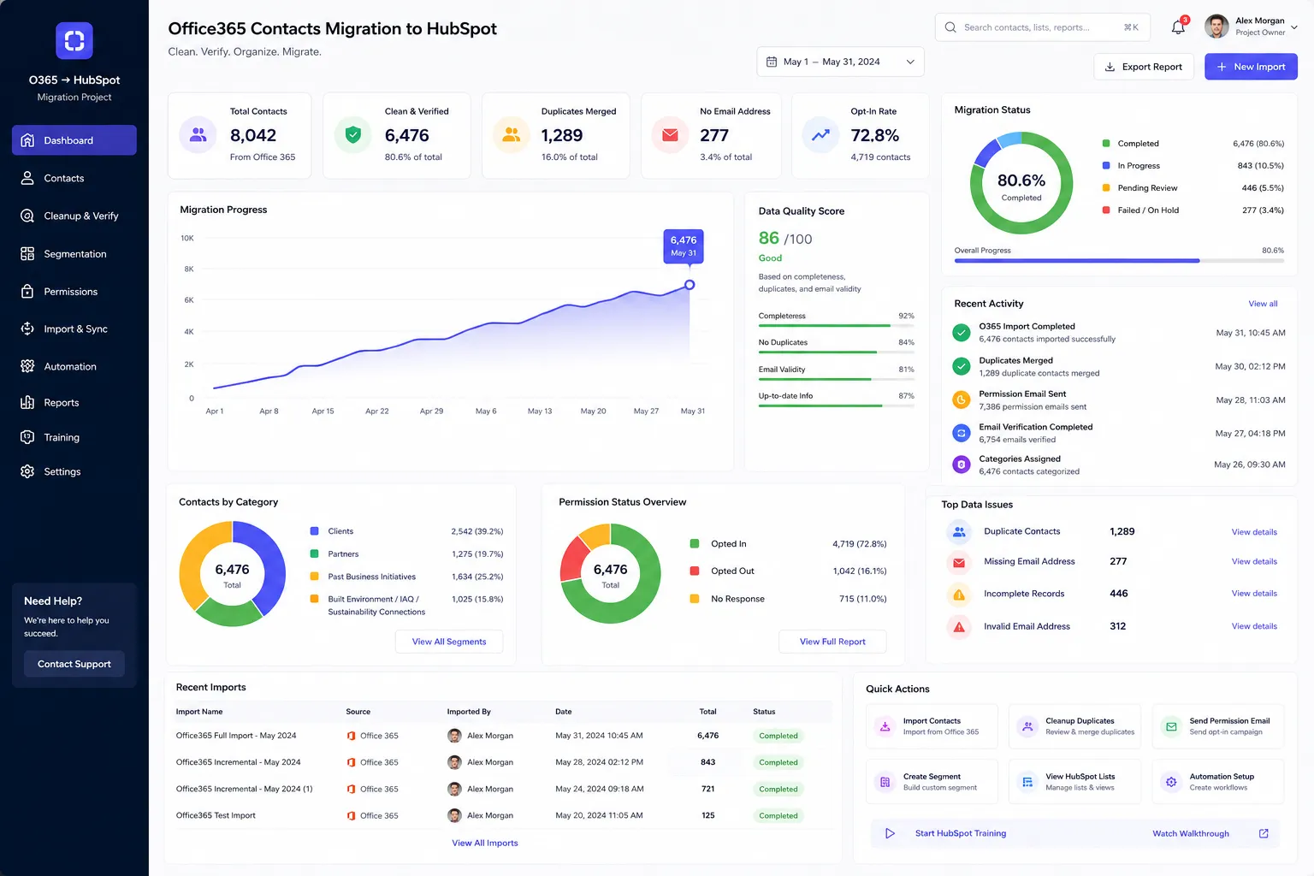The height and width of the screenshot is (876, 1314).
Task: Click the O365 Import Completed check icon
Action: [962, 333]
